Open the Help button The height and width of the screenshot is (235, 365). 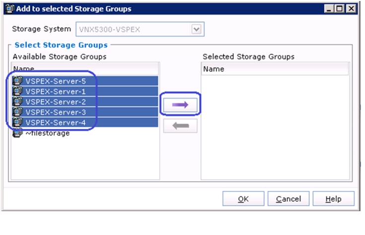point(333,199)
